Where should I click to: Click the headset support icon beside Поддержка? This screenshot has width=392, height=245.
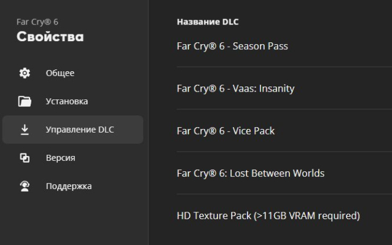pos(25,186)
